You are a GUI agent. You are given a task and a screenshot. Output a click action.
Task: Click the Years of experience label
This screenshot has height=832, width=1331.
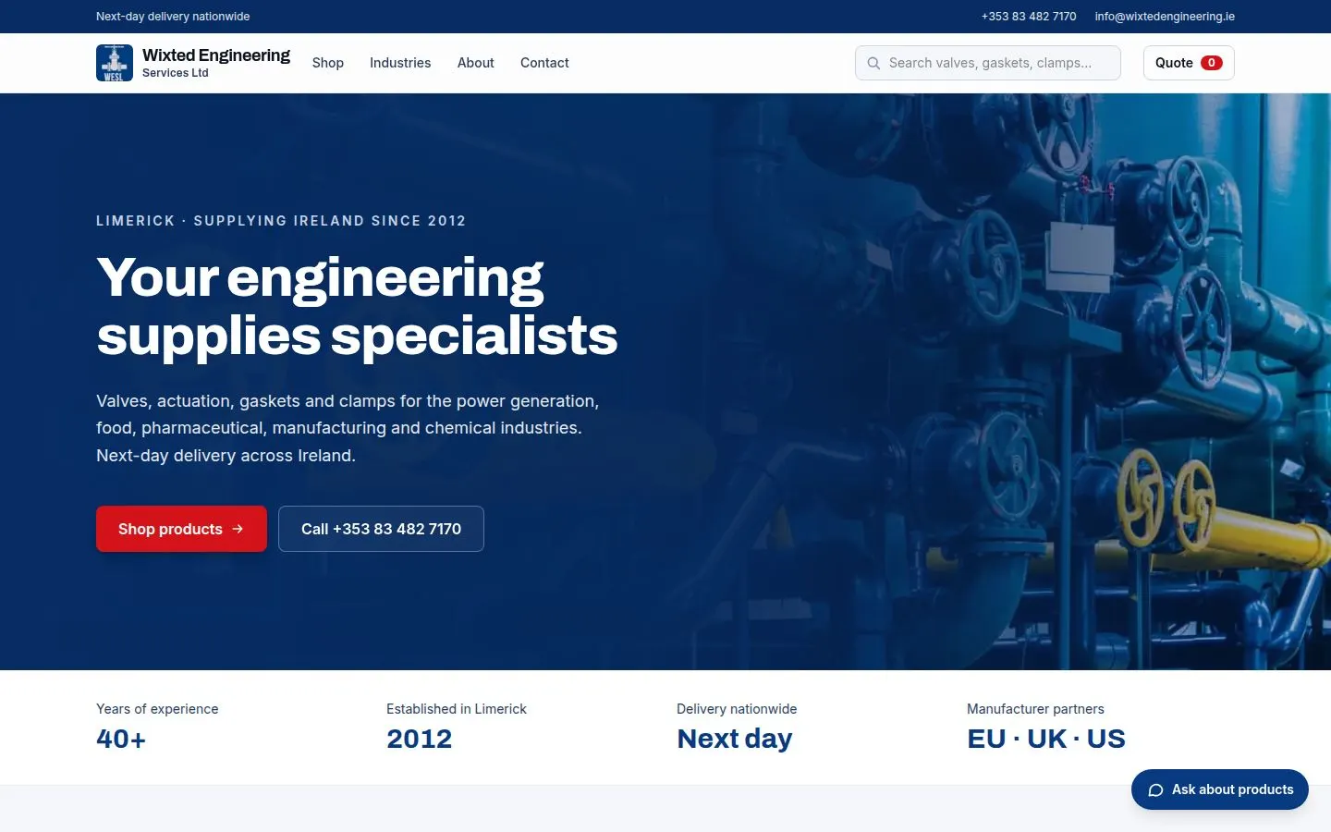[157, 709]
